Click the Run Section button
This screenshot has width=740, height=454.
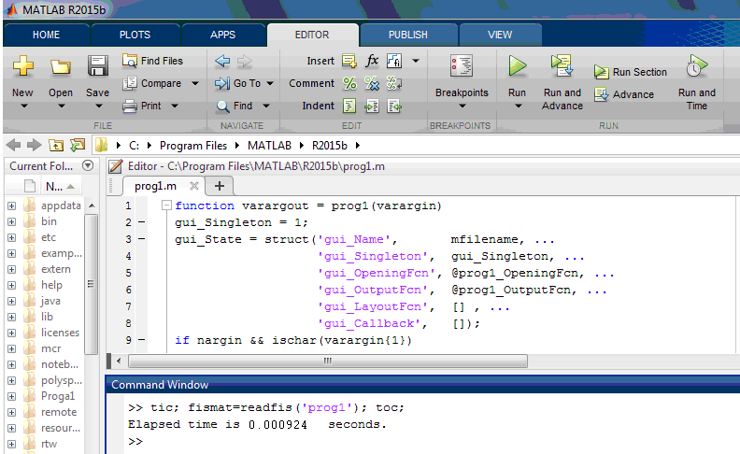pos(630,72)
